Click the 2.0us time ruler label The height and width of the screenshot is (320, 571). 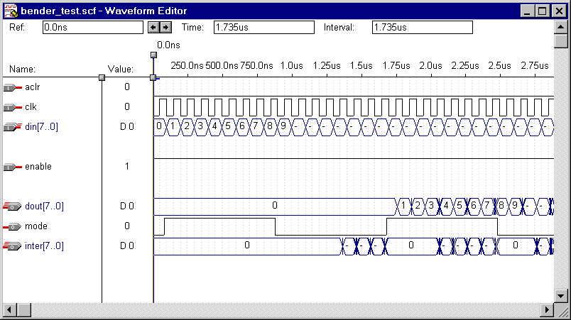[x=430, y=66]
